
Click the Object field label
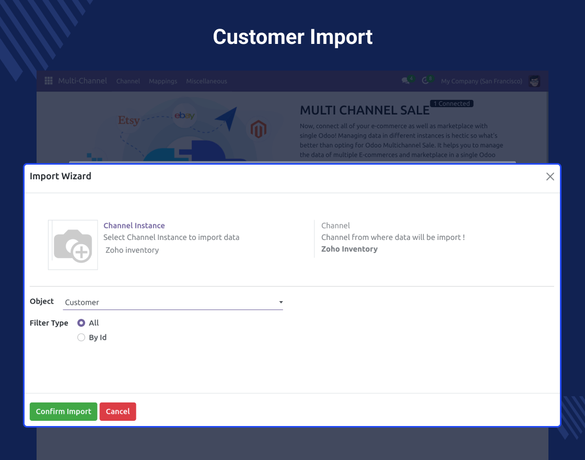pyautogui.click(x=42, y=301)
